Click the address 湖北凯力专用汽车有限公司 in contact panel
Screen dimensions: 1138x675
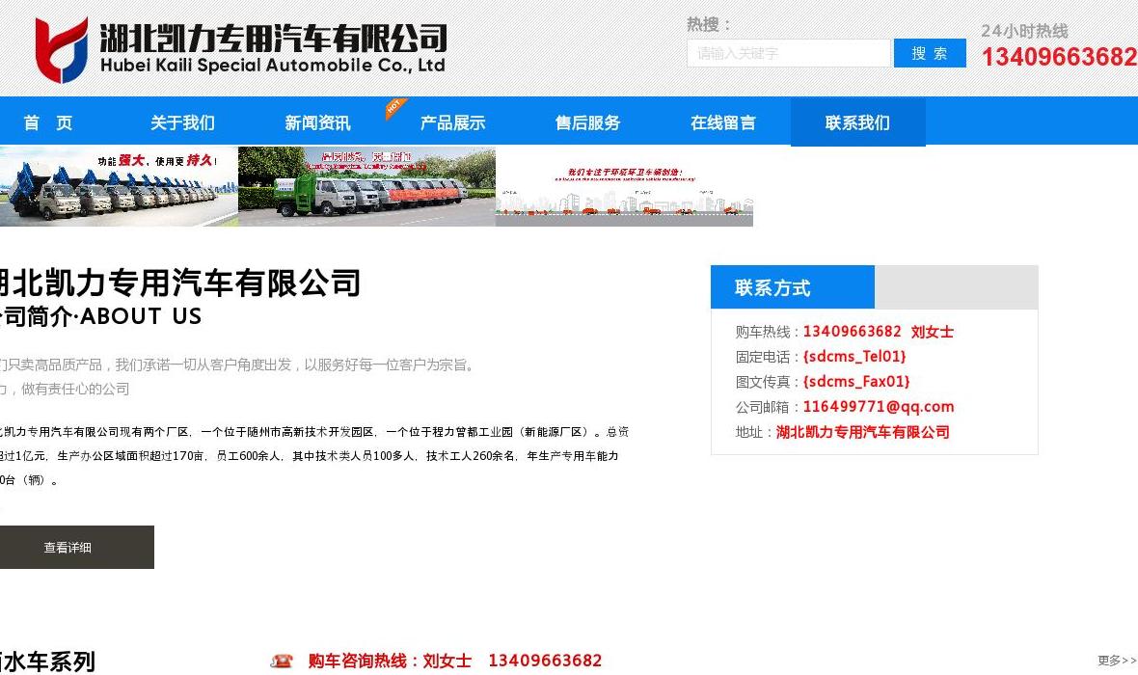tap(863, 433)
